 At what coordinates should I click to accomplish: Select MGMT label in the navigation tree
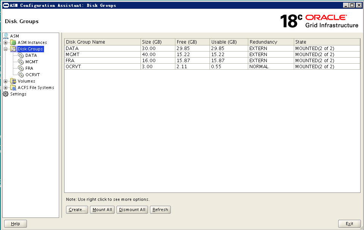[32, 62]
